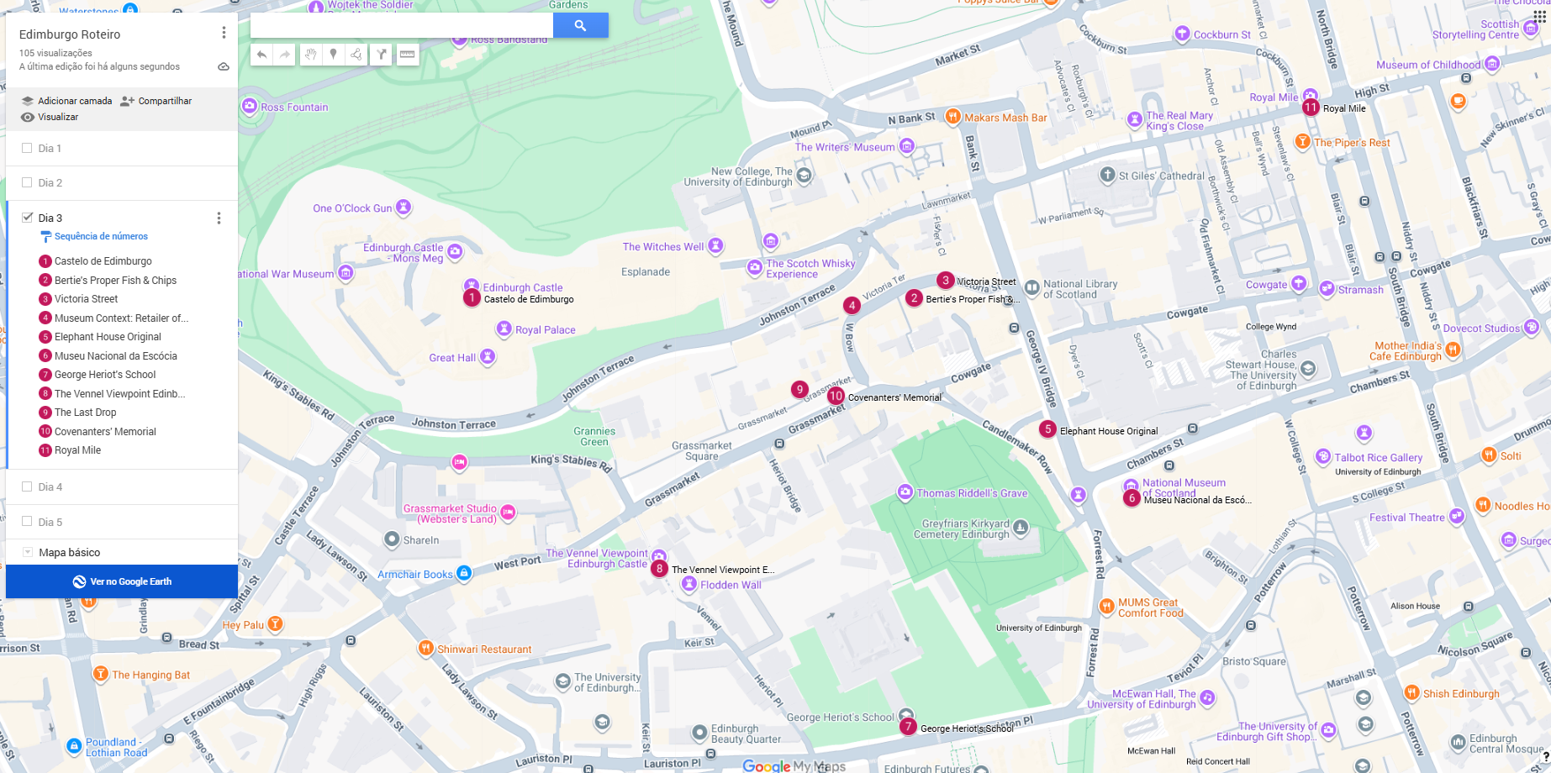Click the One O'Clock Gun map icon
The height and width of the screenshot is (773, 1551).
pos(404,207)
